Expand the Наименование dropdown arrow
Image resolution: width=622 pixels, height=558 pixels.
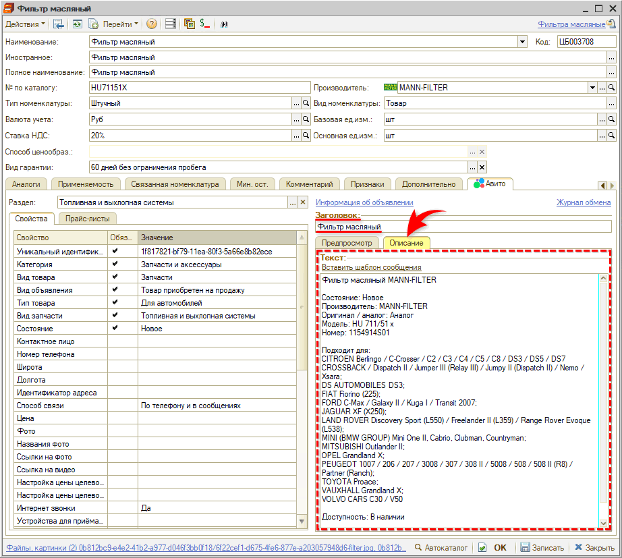(522, 42)
